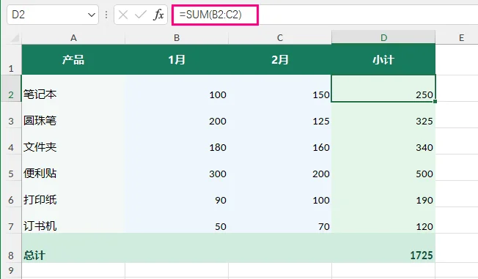Click the Name Box showing D2
The width and height of the screenshot is (478, 279).
[x=53, y=15]
